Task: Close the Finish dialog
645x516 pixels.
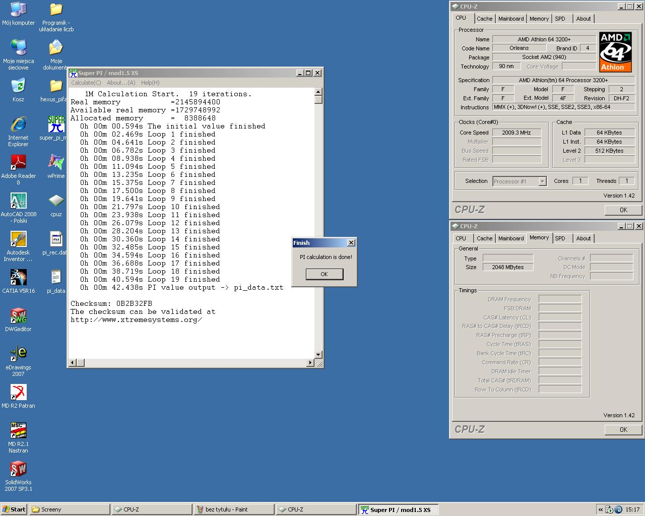Action: pyautogui.click(x=351, y=243)
